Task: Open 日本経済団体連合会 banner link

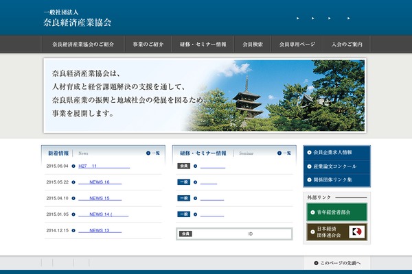Action: point(337,232)
